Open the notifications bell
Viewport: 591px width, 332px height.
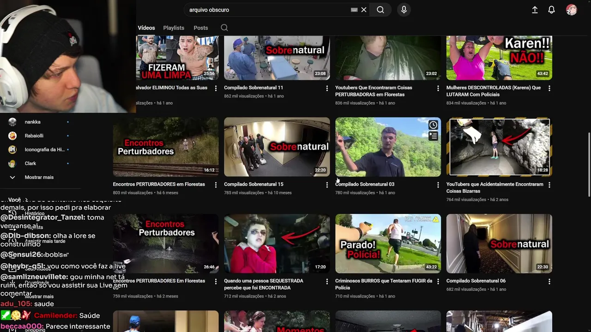551,10
